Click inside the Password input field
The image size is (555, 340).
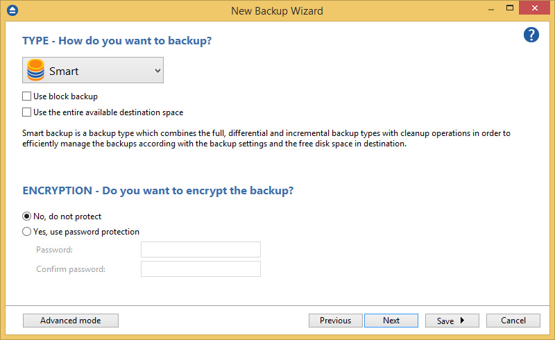pyautogui.click(x=200, y=250)
